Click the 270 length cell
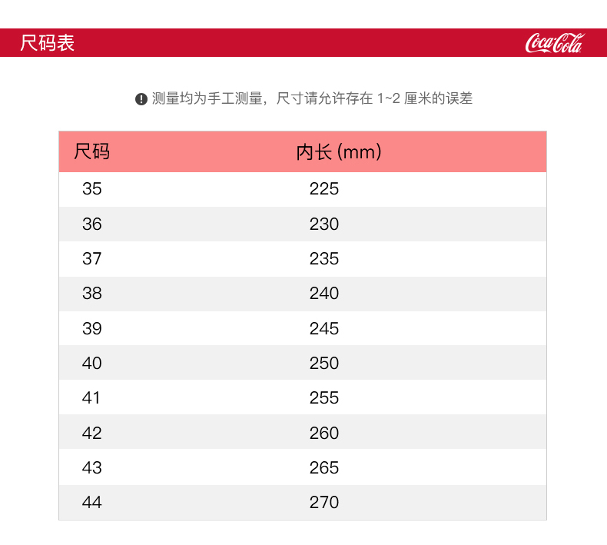The image size is (607, 545). (323, 503)
